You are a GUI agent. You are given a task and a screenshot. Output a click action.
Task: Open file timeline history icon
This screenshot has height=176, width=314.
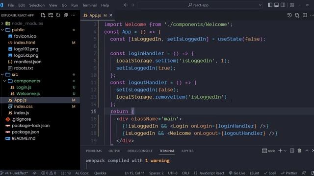pyautogui.click(x=289, y=15)
